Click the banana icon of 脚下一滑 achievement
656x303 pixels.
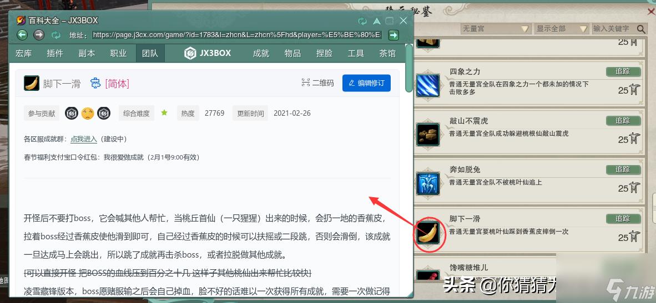pos(427,233)
